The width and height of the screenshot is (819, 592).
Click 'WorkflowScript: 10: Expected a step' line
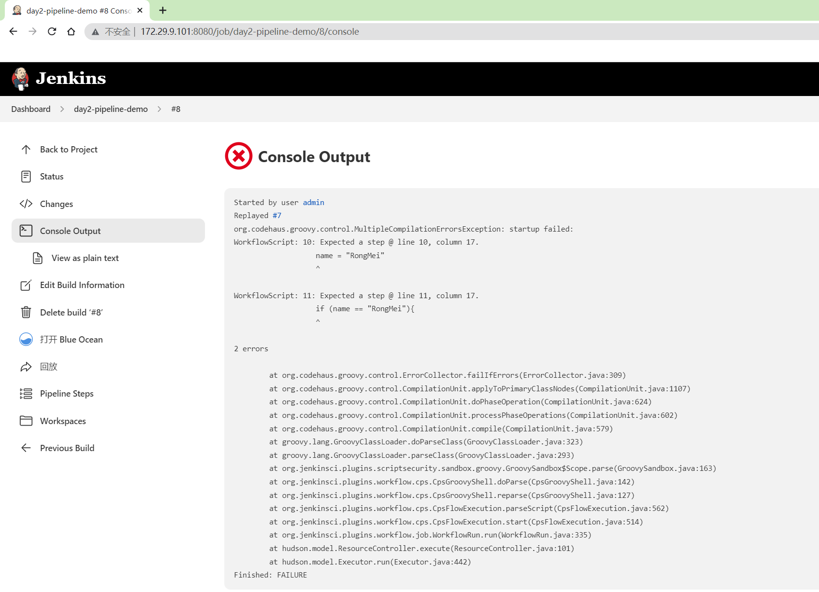click(x=356, y=242)
